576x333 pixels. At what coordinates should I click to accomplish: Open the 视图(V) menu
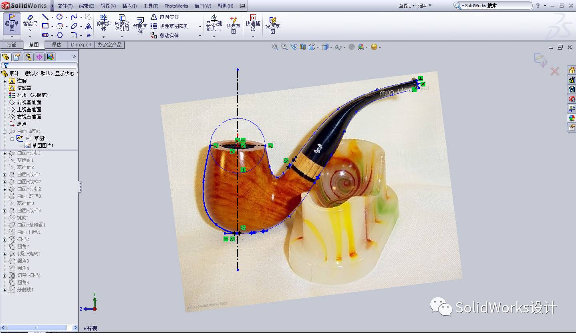[108, 6]
